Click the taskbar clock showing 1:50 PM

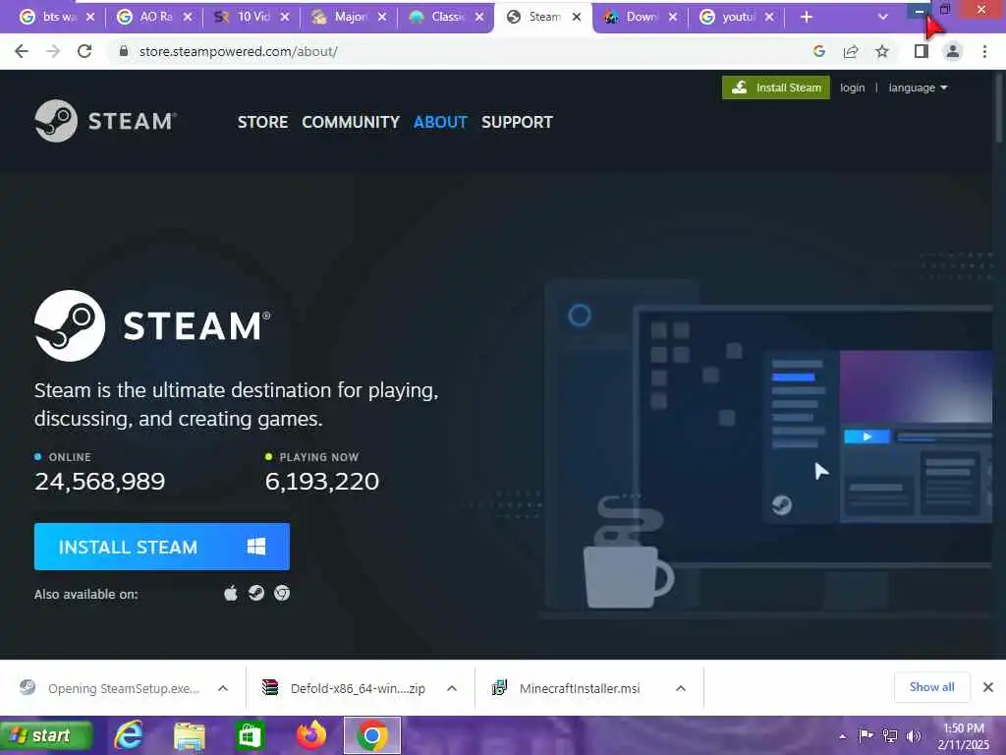tap(963, 736)
